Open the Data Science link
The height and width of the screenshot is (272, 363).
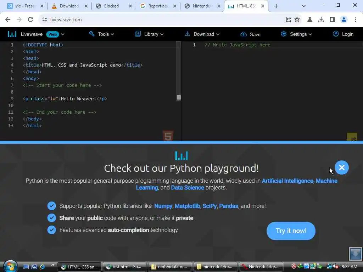pos(188,188)
